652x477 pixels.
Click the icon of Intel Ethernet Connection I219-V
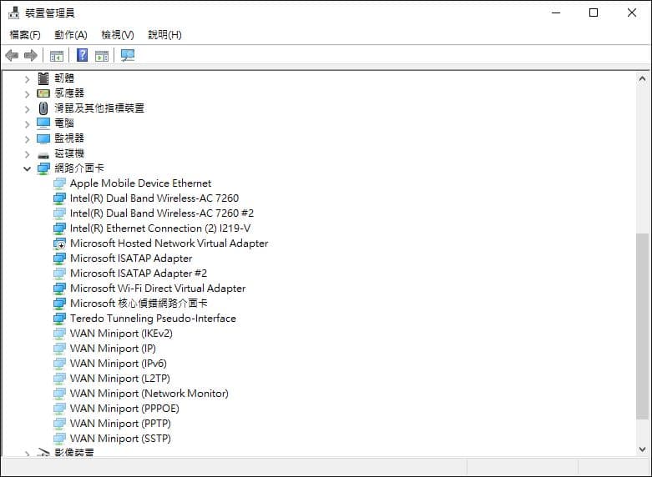59,228
